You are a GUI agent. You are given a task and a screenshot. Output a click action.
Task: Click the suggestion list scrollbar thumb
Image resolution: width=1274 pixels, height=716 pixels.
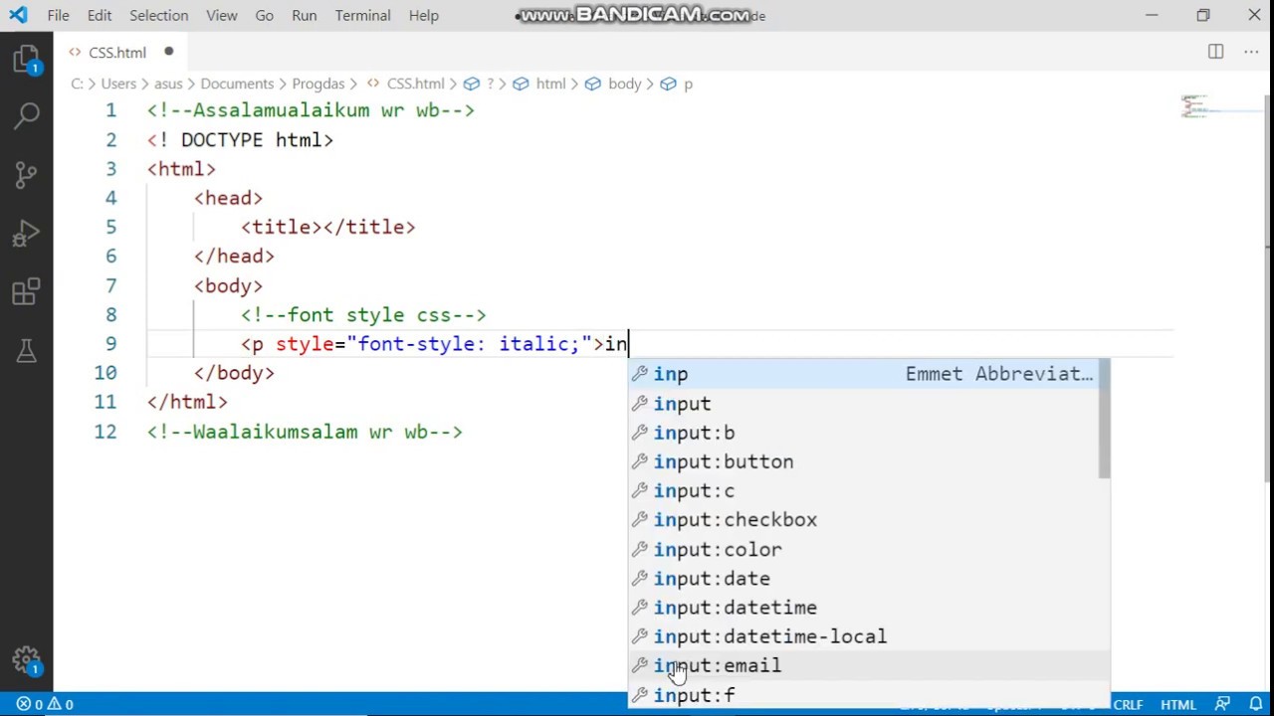[x=1104, y=419]
